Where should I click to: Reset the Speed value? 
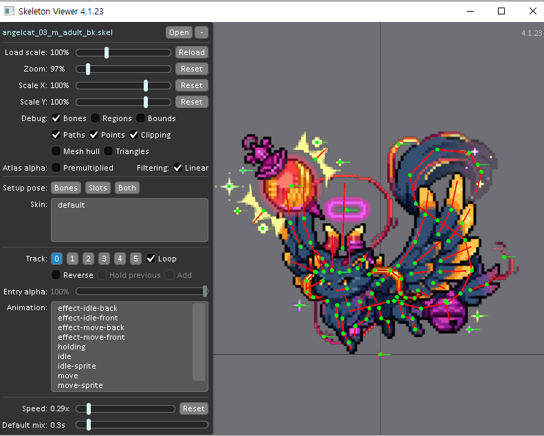tap(193, 408)
